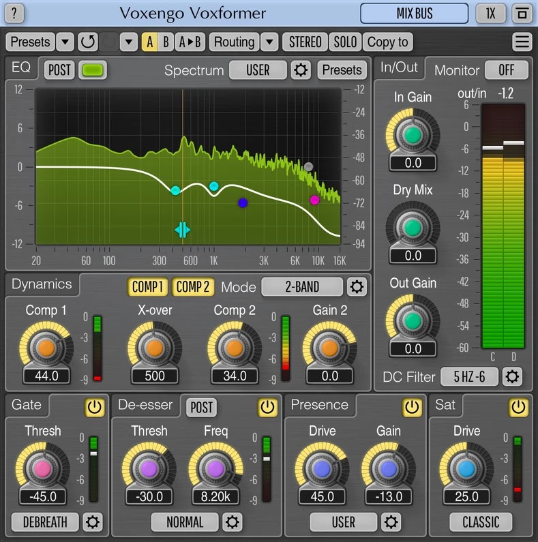This screenshot has height=542, width=538.
Task: Open the main Presets menu
Action: [x=30, y=42]
